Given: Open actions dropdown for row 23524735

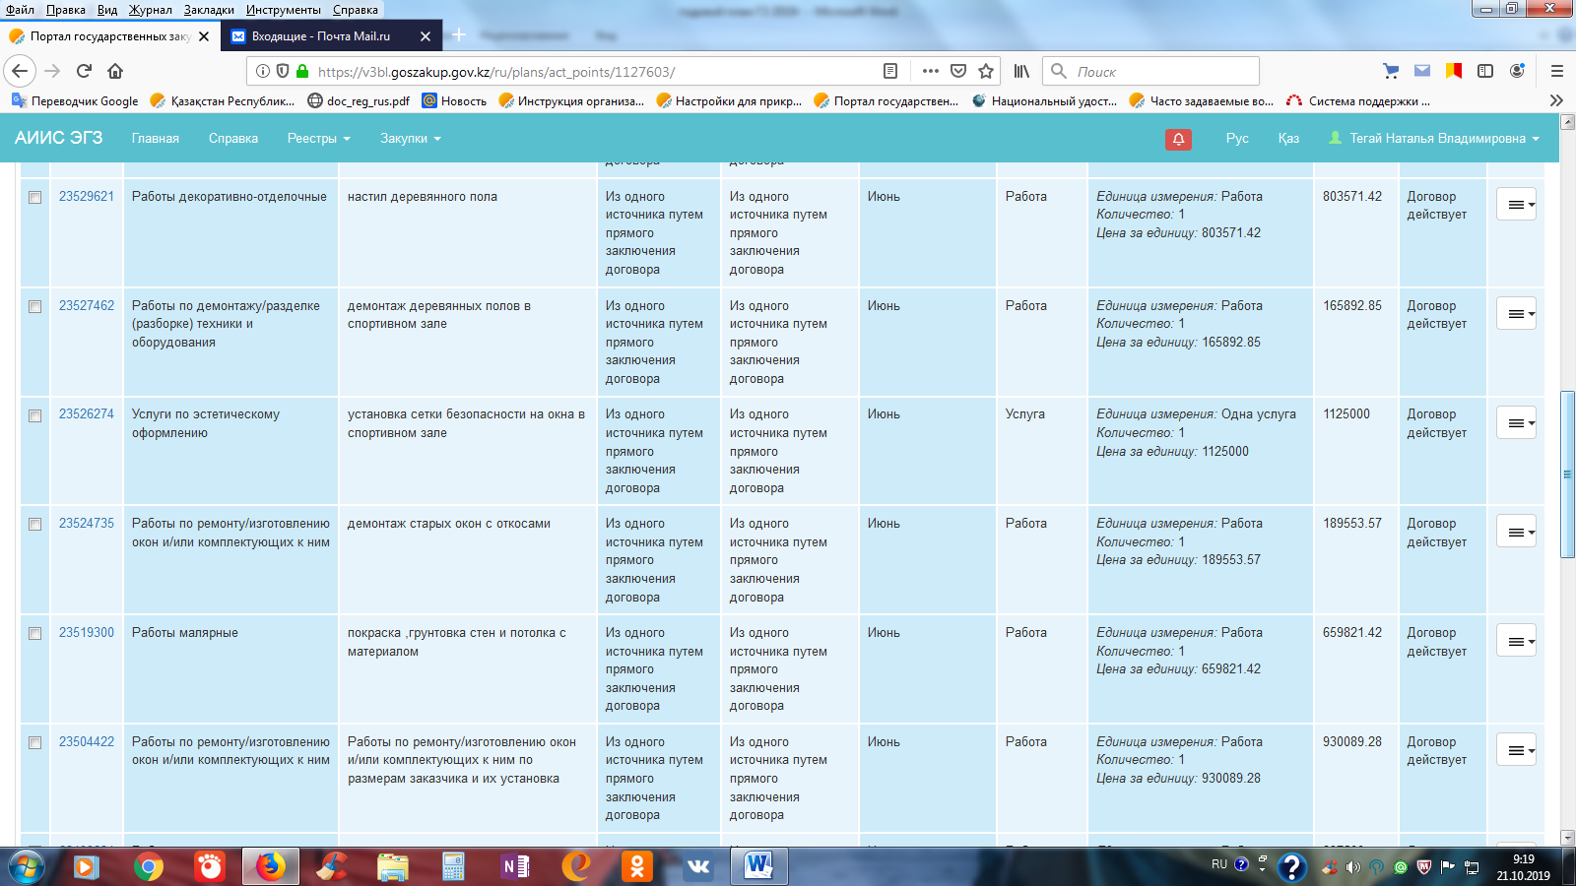Looking at the screenshot, I should coord(1516,532).
